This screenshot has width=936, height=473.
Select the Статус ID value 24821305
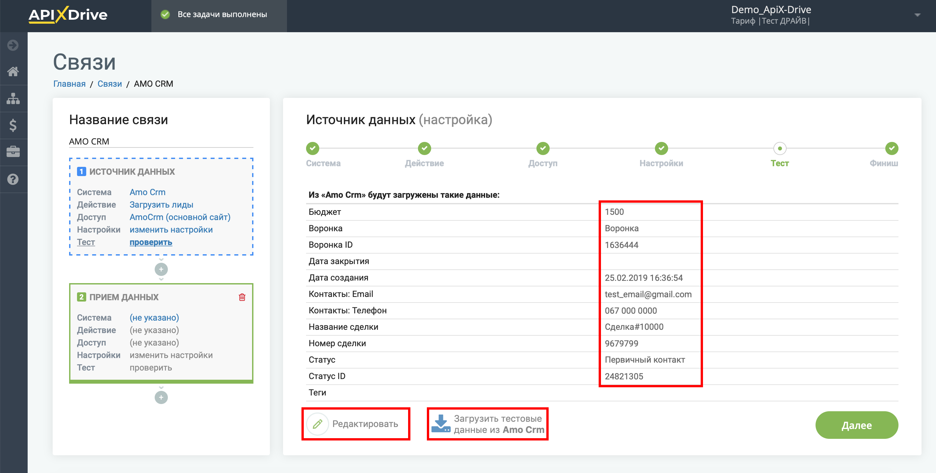coord(624,376)
